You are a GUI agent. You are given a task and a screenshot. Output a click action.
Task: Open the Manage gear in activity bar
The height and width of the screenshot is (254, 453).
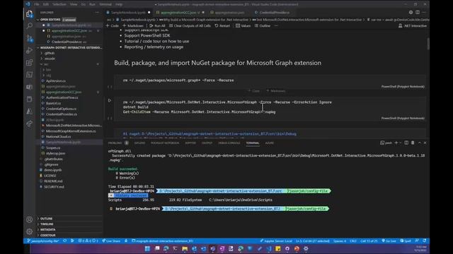29,231
